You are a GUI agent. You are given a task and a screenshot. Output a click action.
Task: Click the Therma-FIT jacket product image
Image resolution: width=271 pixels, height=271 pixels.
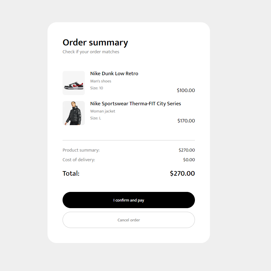point(73,113)
